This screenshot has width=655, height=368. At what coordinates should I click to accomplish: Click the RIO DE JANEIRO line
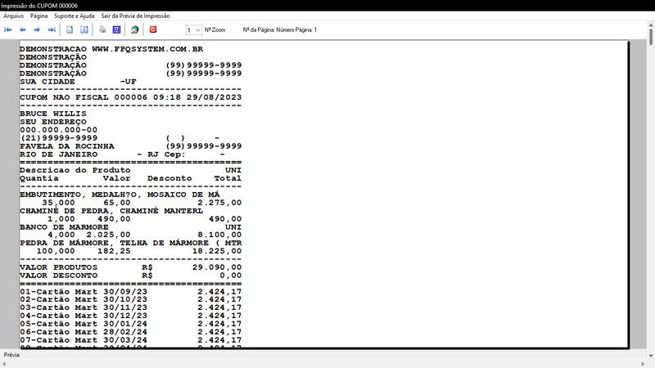coord(122,154)
